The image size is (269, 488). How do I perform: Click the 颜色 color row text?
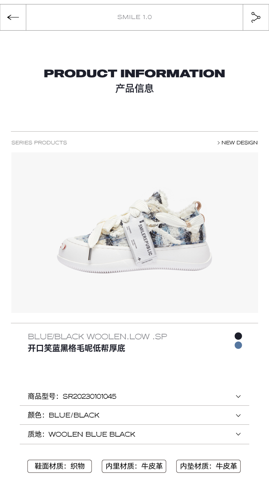63,416
